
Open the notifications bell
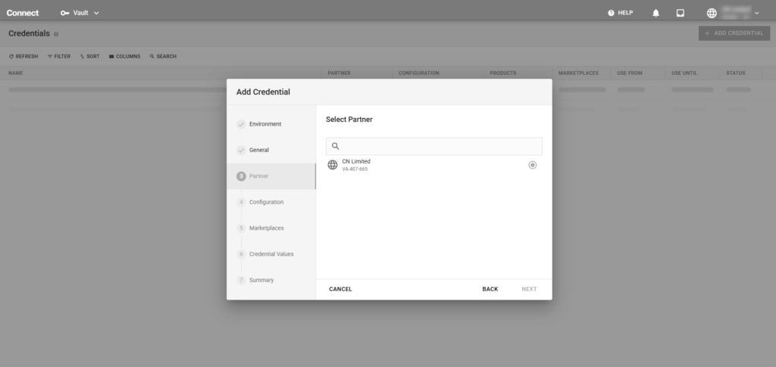(656, 13)
